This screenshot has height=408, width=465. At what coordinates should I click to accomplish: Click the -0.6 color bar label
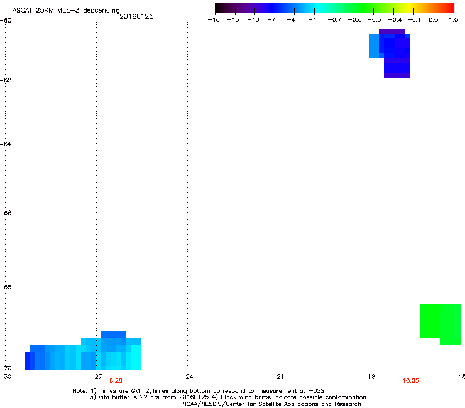[x=354, y=20]
